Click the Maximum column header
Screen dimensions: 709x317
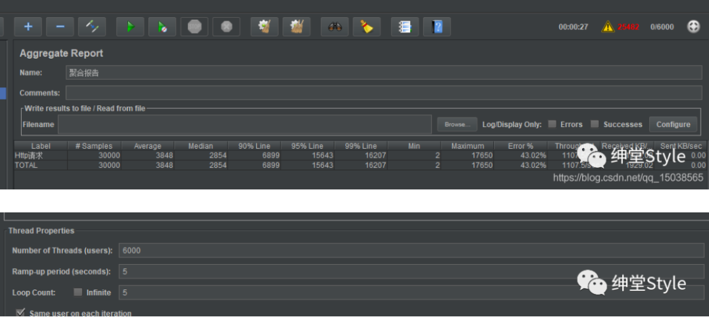point(467,145)
